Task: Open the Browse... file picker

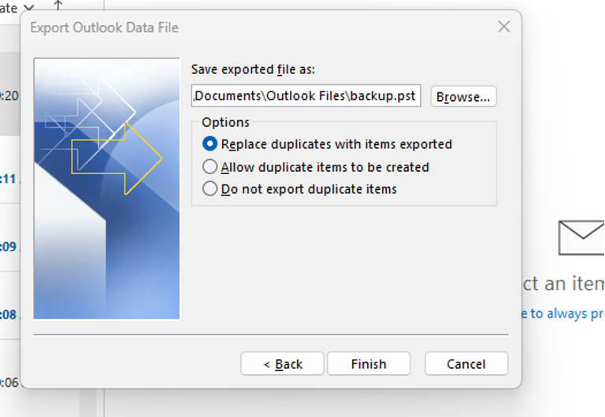Action: tap(463, 96)
